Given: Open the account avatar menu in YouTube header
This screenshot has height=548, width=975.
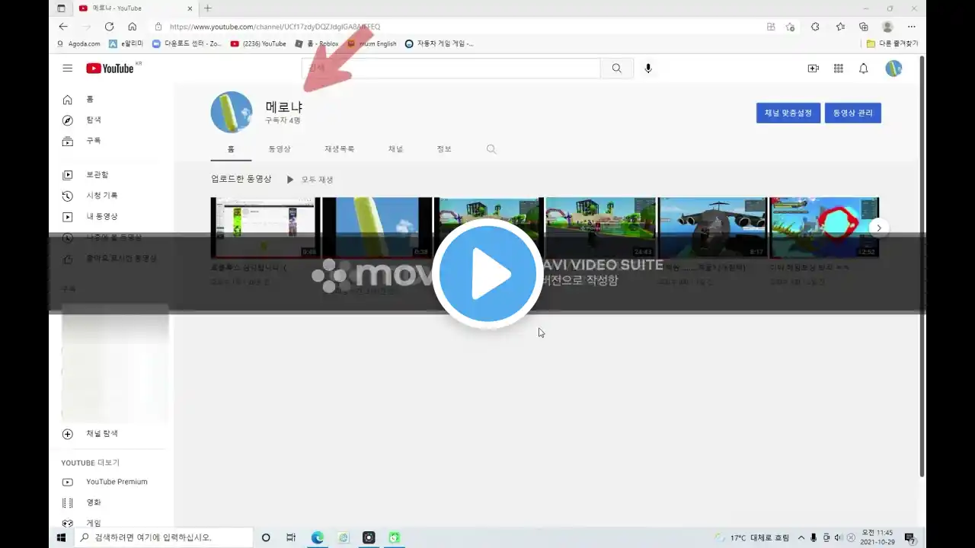Looking at the screenshot, I should pyautogui.click(x=893, y=68).
